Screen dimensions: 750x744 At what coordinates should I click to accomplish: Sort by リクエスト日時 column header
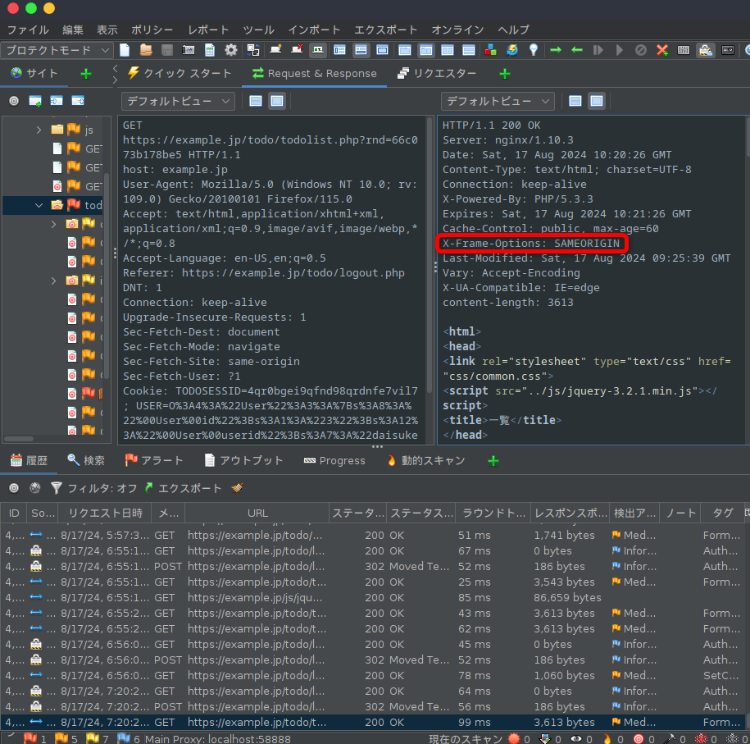pyautogui.click(x=105, y=513)
